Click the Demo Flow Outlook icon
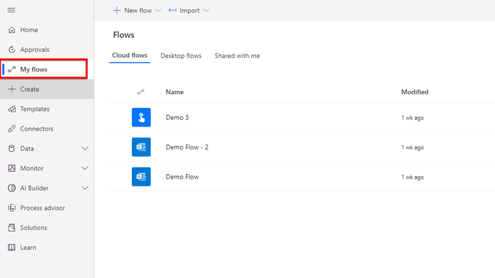 [141, 177]
